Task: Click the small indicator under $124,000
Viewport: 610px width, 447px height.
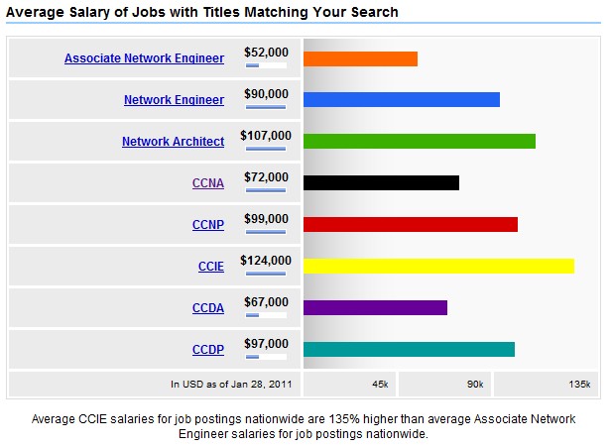Action: pyautogui.click(x=266, y=274)
